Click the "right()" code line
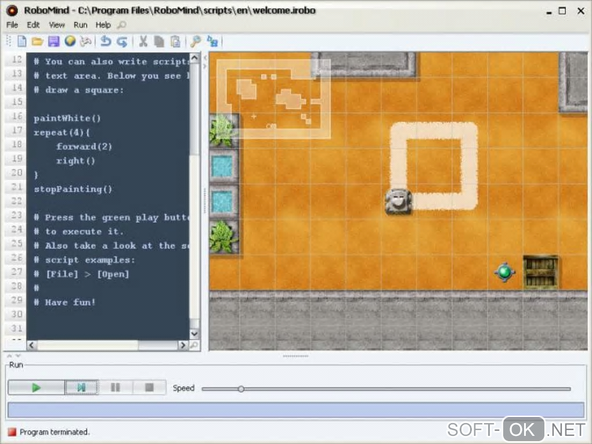The image size is (592, 444). coord(75,161)
